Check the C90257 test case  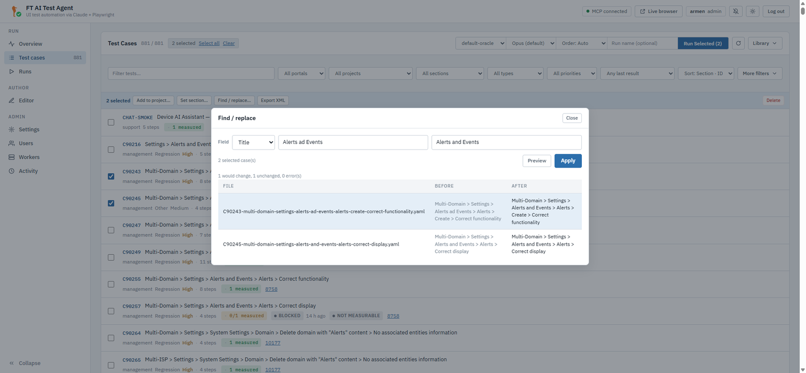pyautogui.click(x=111, y=311)
